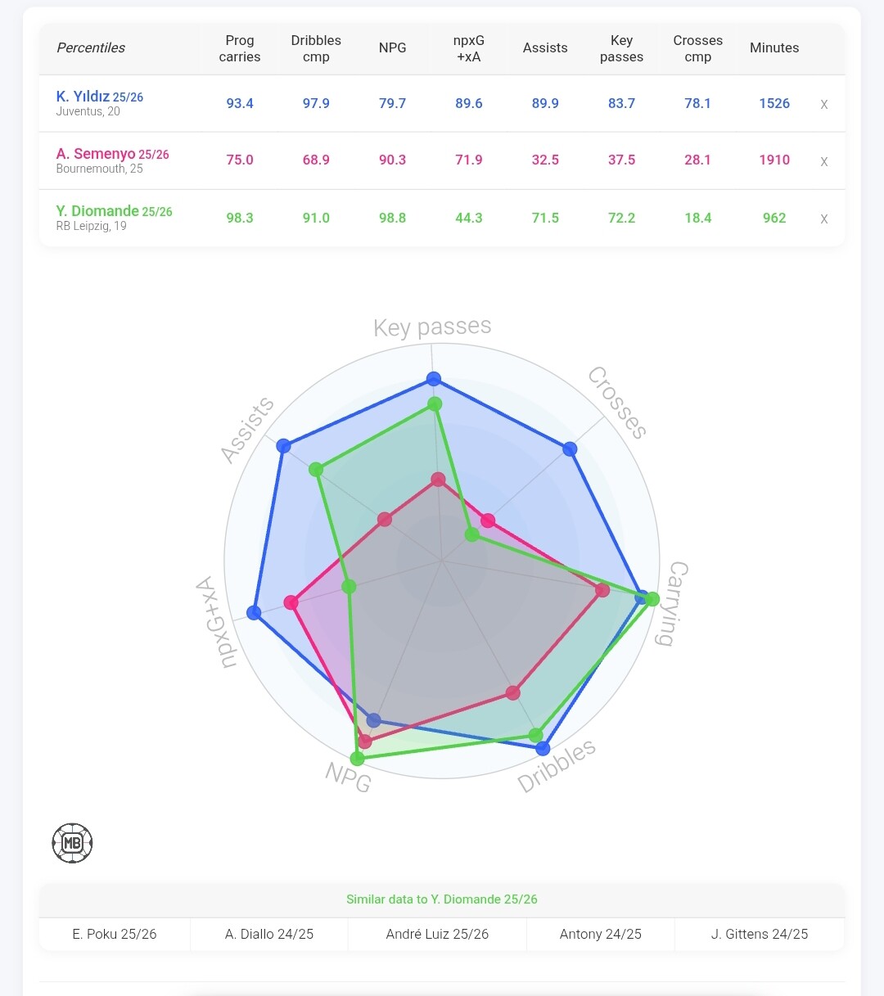Viewport: 884px width, 996px height.
Task: Click Yıldız's blue Crosses radar point
Action: tap(570, 448)
